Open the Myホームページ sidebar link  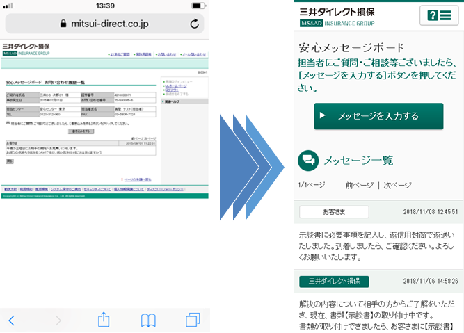coord(175,86)
